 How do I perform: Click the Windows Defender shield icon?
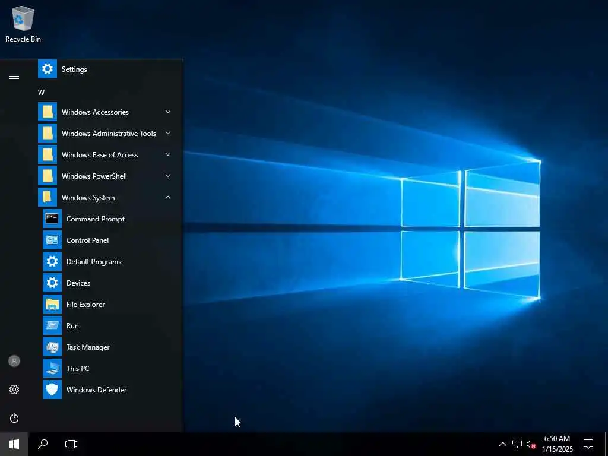pyautogui.click(x=52, y=389)
